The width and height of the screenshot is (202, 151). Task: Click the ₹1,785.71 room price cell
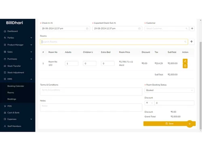126,63
